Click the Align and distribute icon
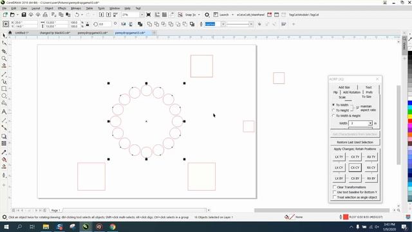412x232 pixels. click(283, 24)
